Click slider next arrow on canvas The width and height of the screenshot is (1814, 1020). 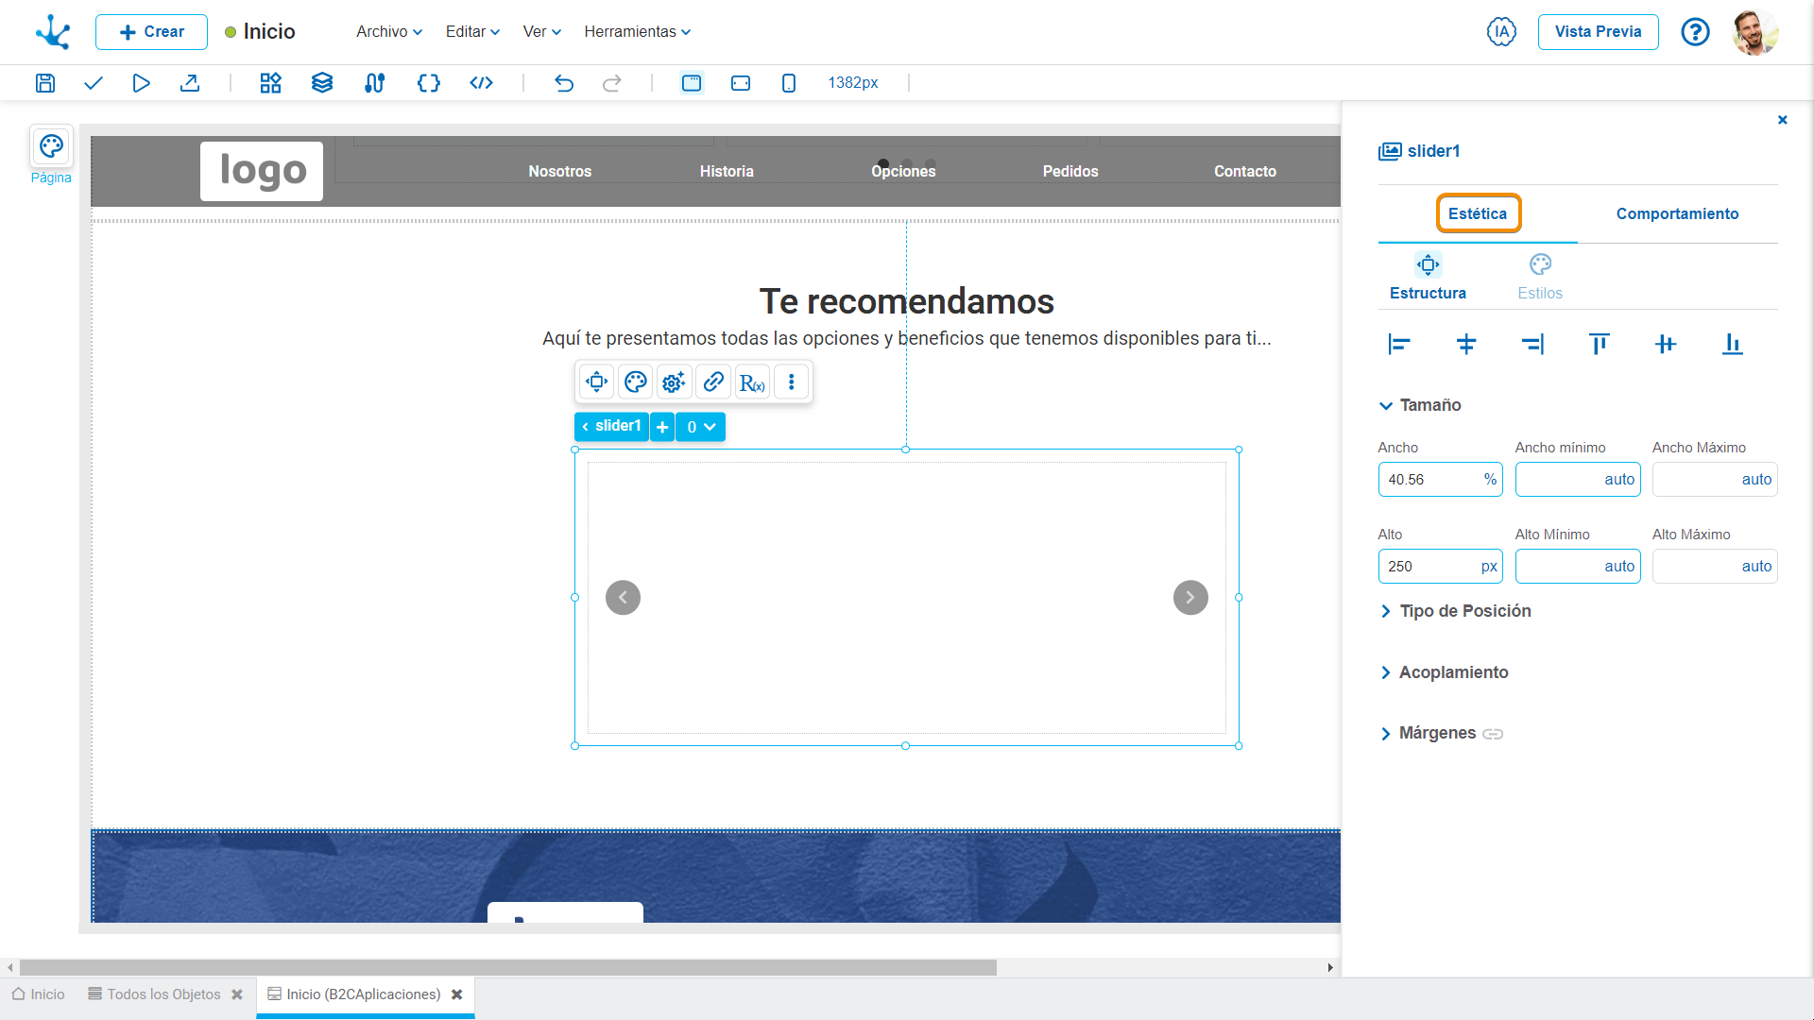tap(1190, 598)
